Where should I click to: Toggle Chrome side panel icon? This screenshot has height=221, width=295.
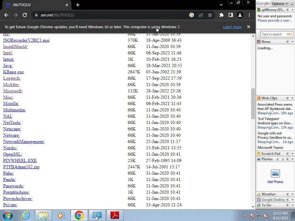click(x=231, y=15)
